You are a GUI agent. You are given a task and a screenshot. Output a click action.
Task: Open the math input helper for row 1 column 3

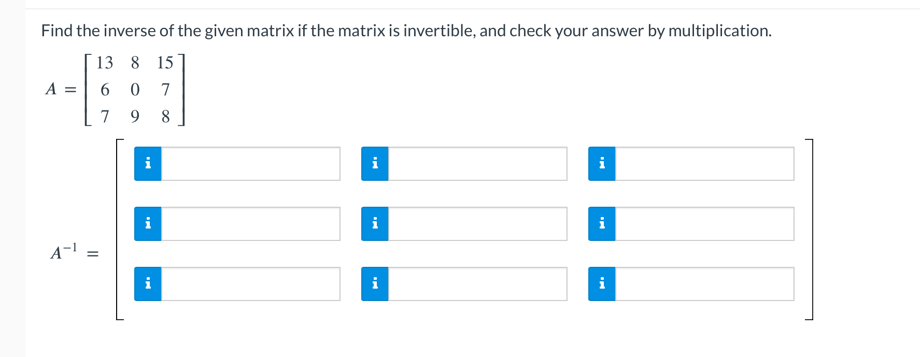click(602, 164)
